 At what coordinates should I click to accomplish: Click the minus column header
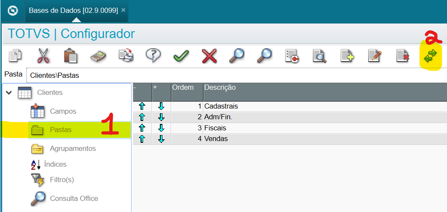[x=142, y=92]
